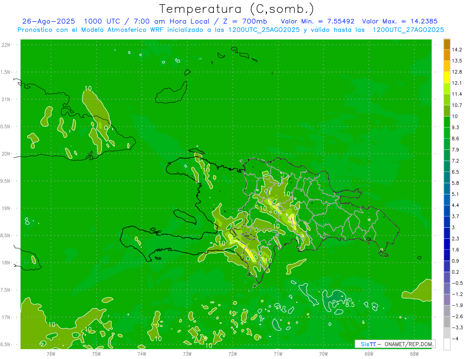Click the '1200UTC_27AGO2025' valid-until text

tap(408, 30)
